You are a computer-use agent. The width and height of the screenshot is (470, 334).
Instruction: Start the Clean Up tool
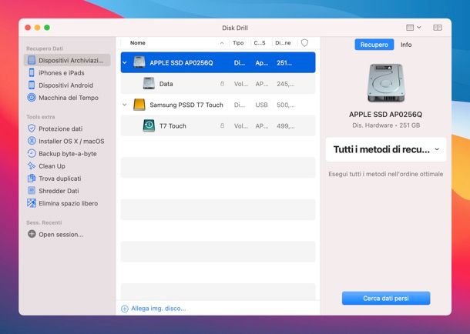point(51,165)
